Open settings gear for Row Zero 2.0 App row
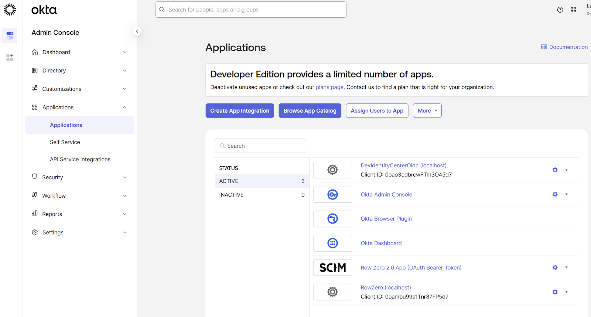The image size is (591, 317). coord(555,267)
